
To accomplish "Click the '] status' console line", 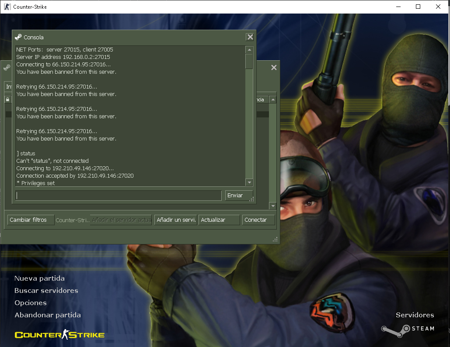I will (26, 153).
